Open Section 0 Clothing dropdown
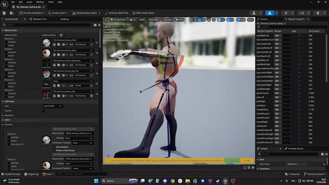Screen dimensions: 329x185 (79, 138)
